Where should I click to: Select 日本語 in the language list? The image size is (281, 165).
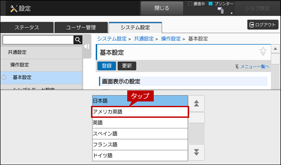pos(140,101)
